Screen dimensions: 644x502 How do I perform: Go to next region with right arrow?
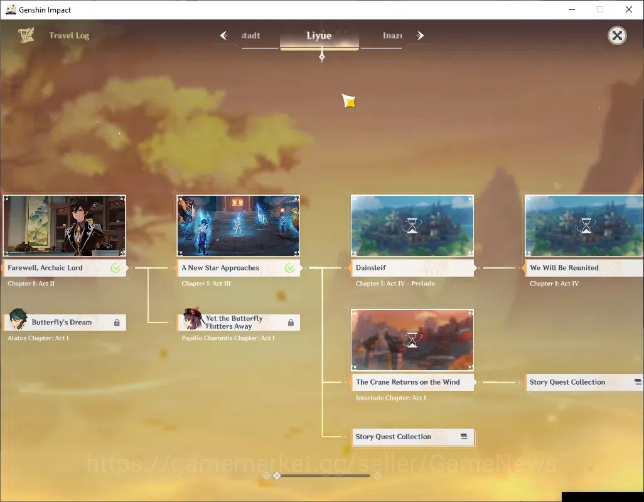coord(420,36)
